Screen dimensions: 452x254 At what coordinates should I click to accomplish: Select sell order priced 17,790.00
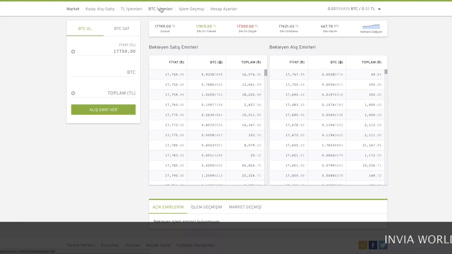point(207,176)
